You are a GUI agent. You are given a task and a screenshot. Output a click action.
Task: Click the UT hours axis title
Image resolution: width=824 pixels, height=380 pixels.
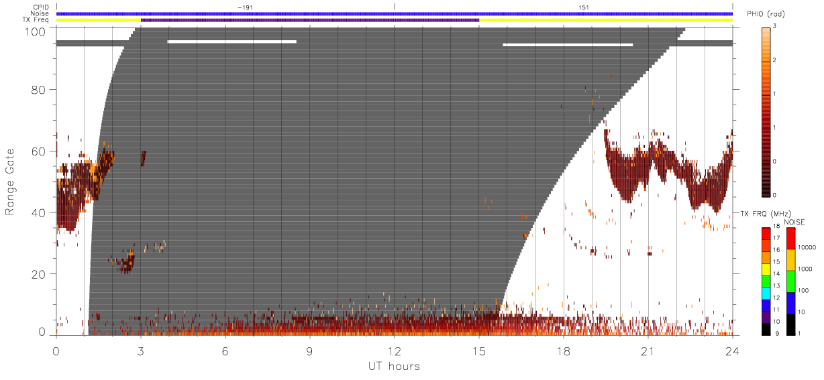394,367
